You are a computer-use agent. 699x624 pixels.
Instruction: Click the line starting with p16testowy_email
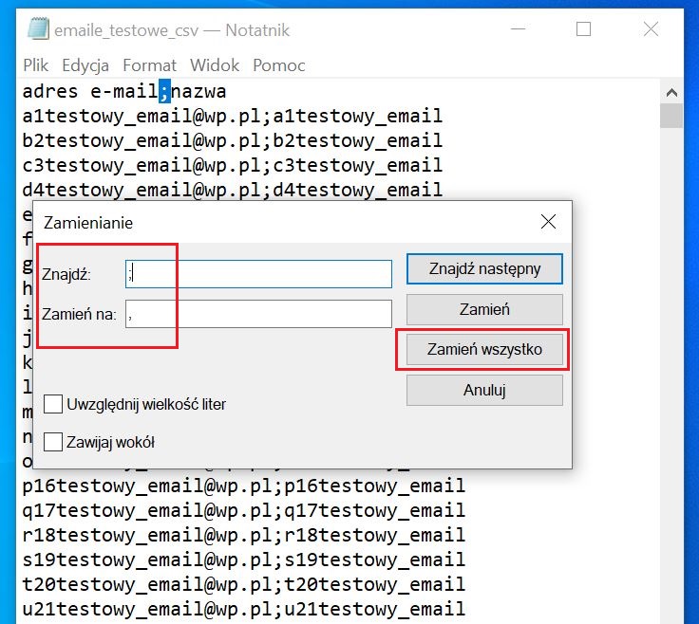tap(244, 486)
